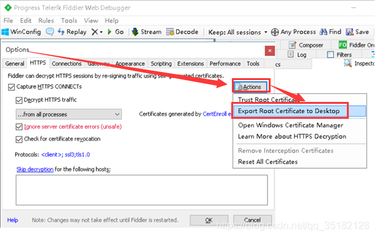Open the Composer tab
The width and height of the screenshot is (375, 237).
point(306,45)
